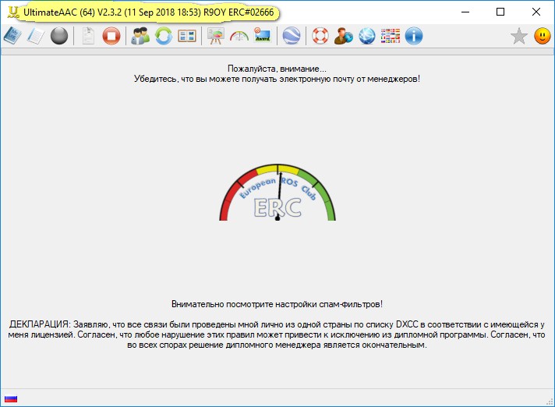Launch the Google Earth globe icon

(x=292, y=36)
